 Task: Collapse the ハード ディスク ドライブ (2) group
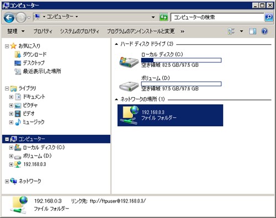pos(116,44)
